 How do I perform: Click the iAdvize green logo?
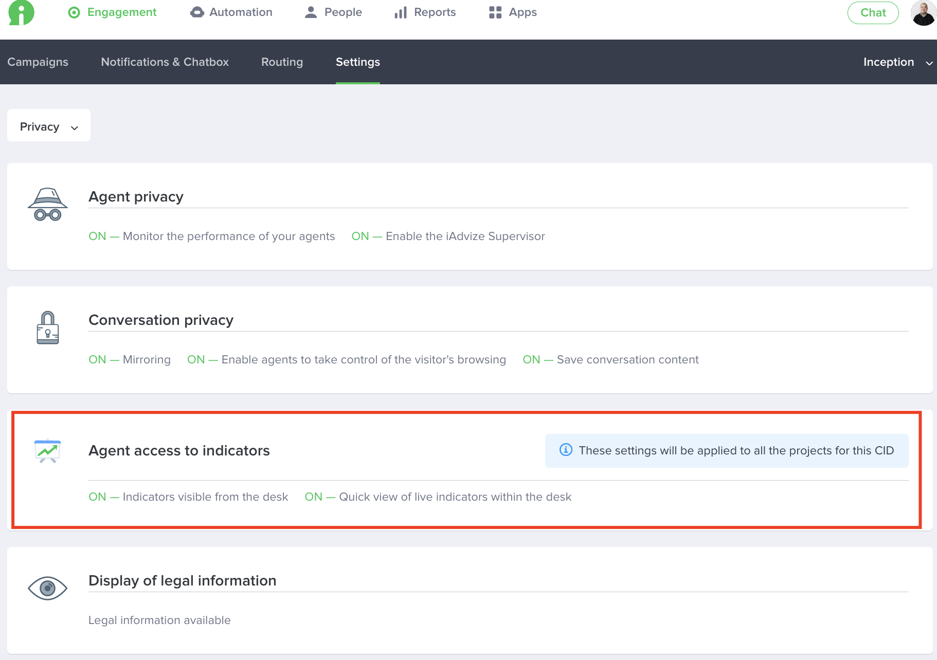pyautogui.click(x=22, y=13)
